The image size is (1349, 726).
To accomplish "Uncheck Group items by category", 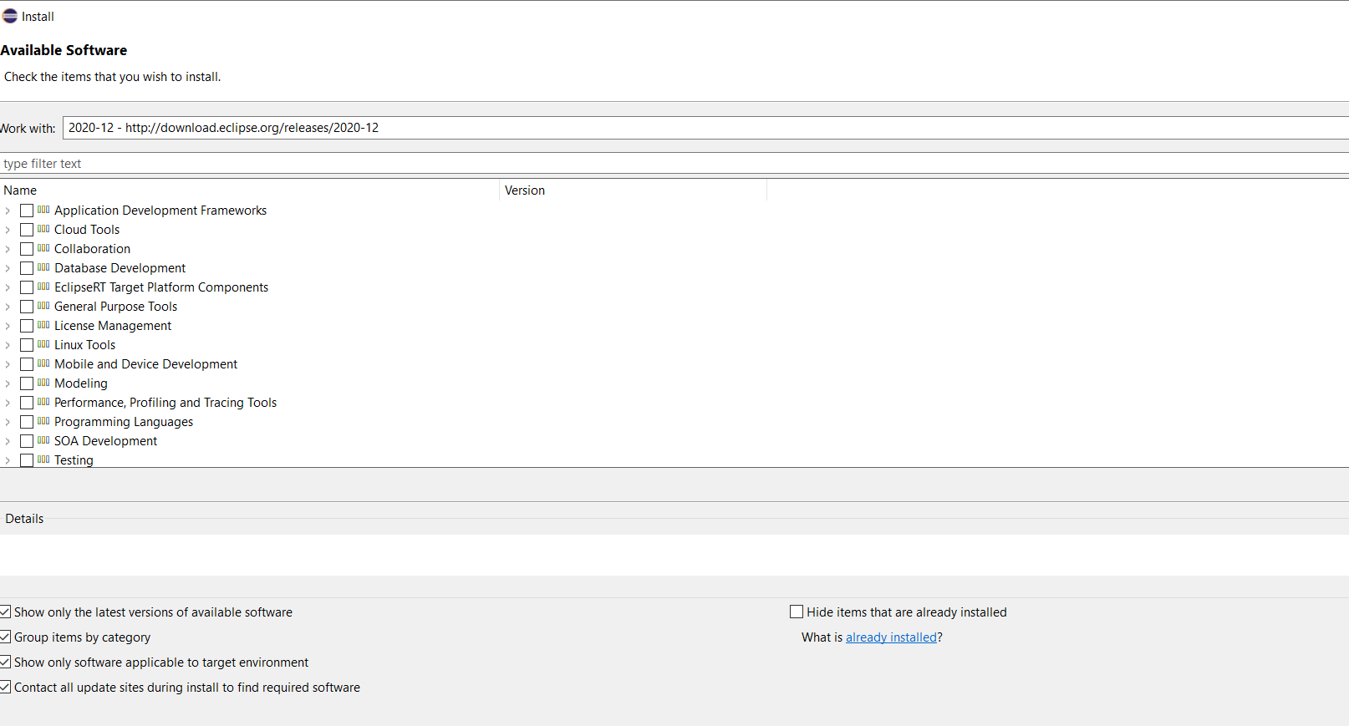I will (5, 637).
